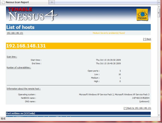Image resolution: width=162 pixels, height=123 pixels.
Task: Click the 'Scan time :' label
Action: pos(12,57)
